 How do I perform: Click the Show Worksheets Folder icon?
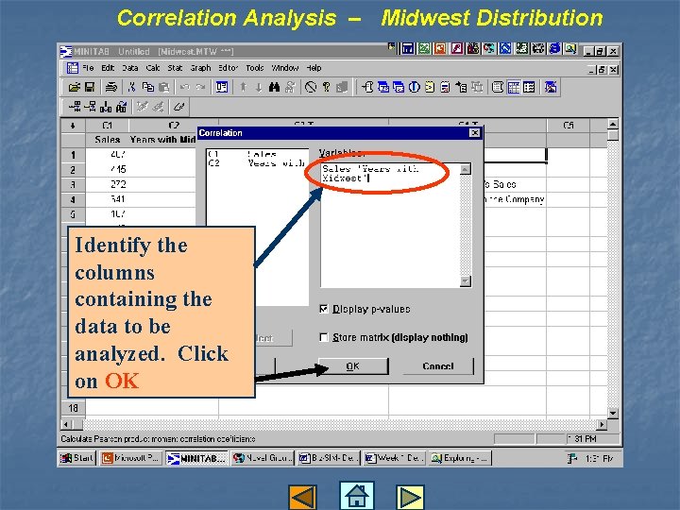pyautogui.click(x=383, y=87)
